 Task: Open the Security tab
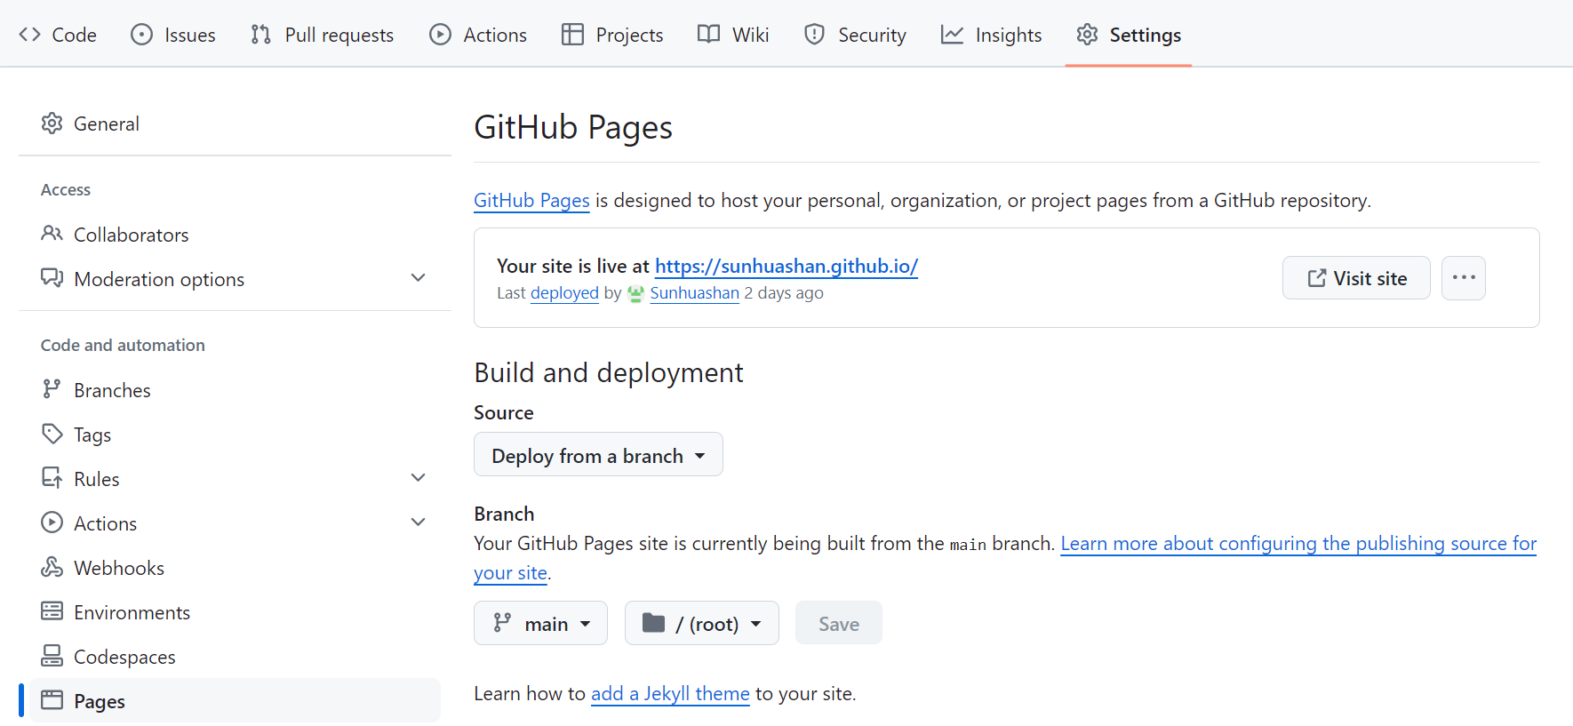point(855,35)
